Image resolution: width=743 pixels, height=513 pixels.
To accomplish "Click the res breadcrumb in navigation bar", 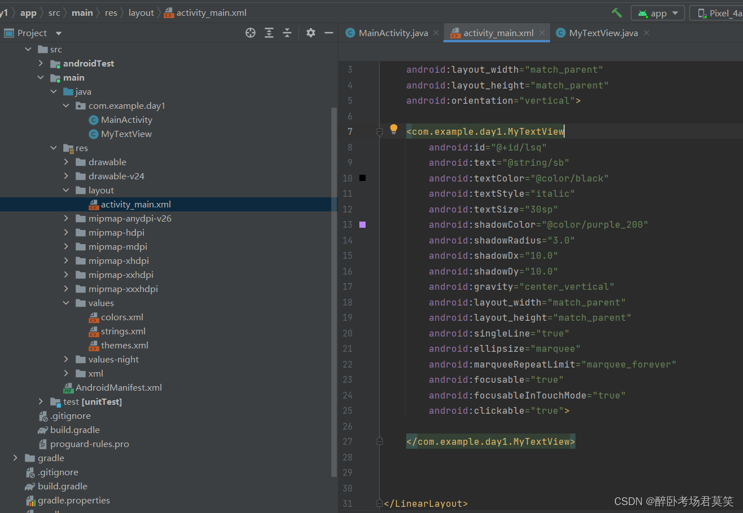I will [x=111, y=12].
